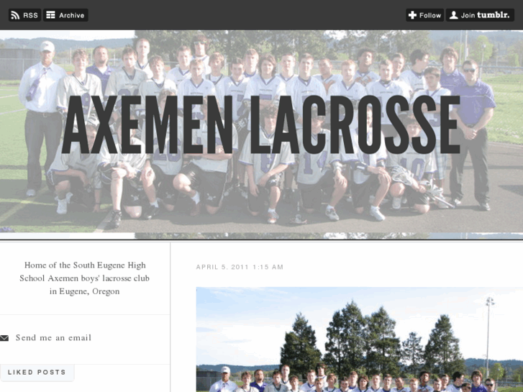
Task: Click the coach in white shirt in banner
Action: [42, 119]
